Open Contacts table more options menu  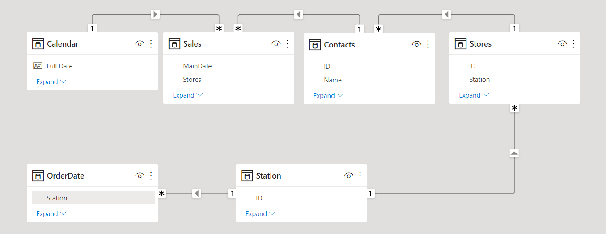coord(428,44)
